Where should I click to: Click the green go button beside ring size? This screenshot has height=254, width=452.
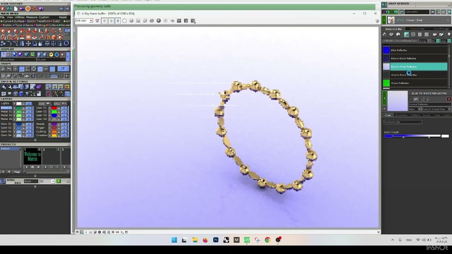[59, 181]
